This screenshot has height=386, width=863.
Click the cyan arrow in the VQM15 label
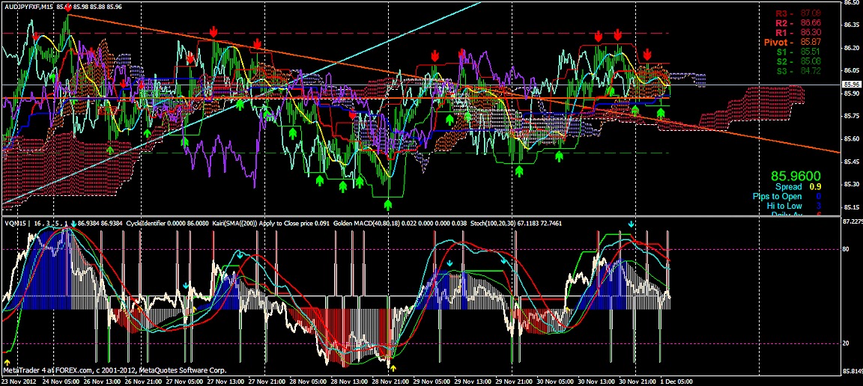coord(73,224)
